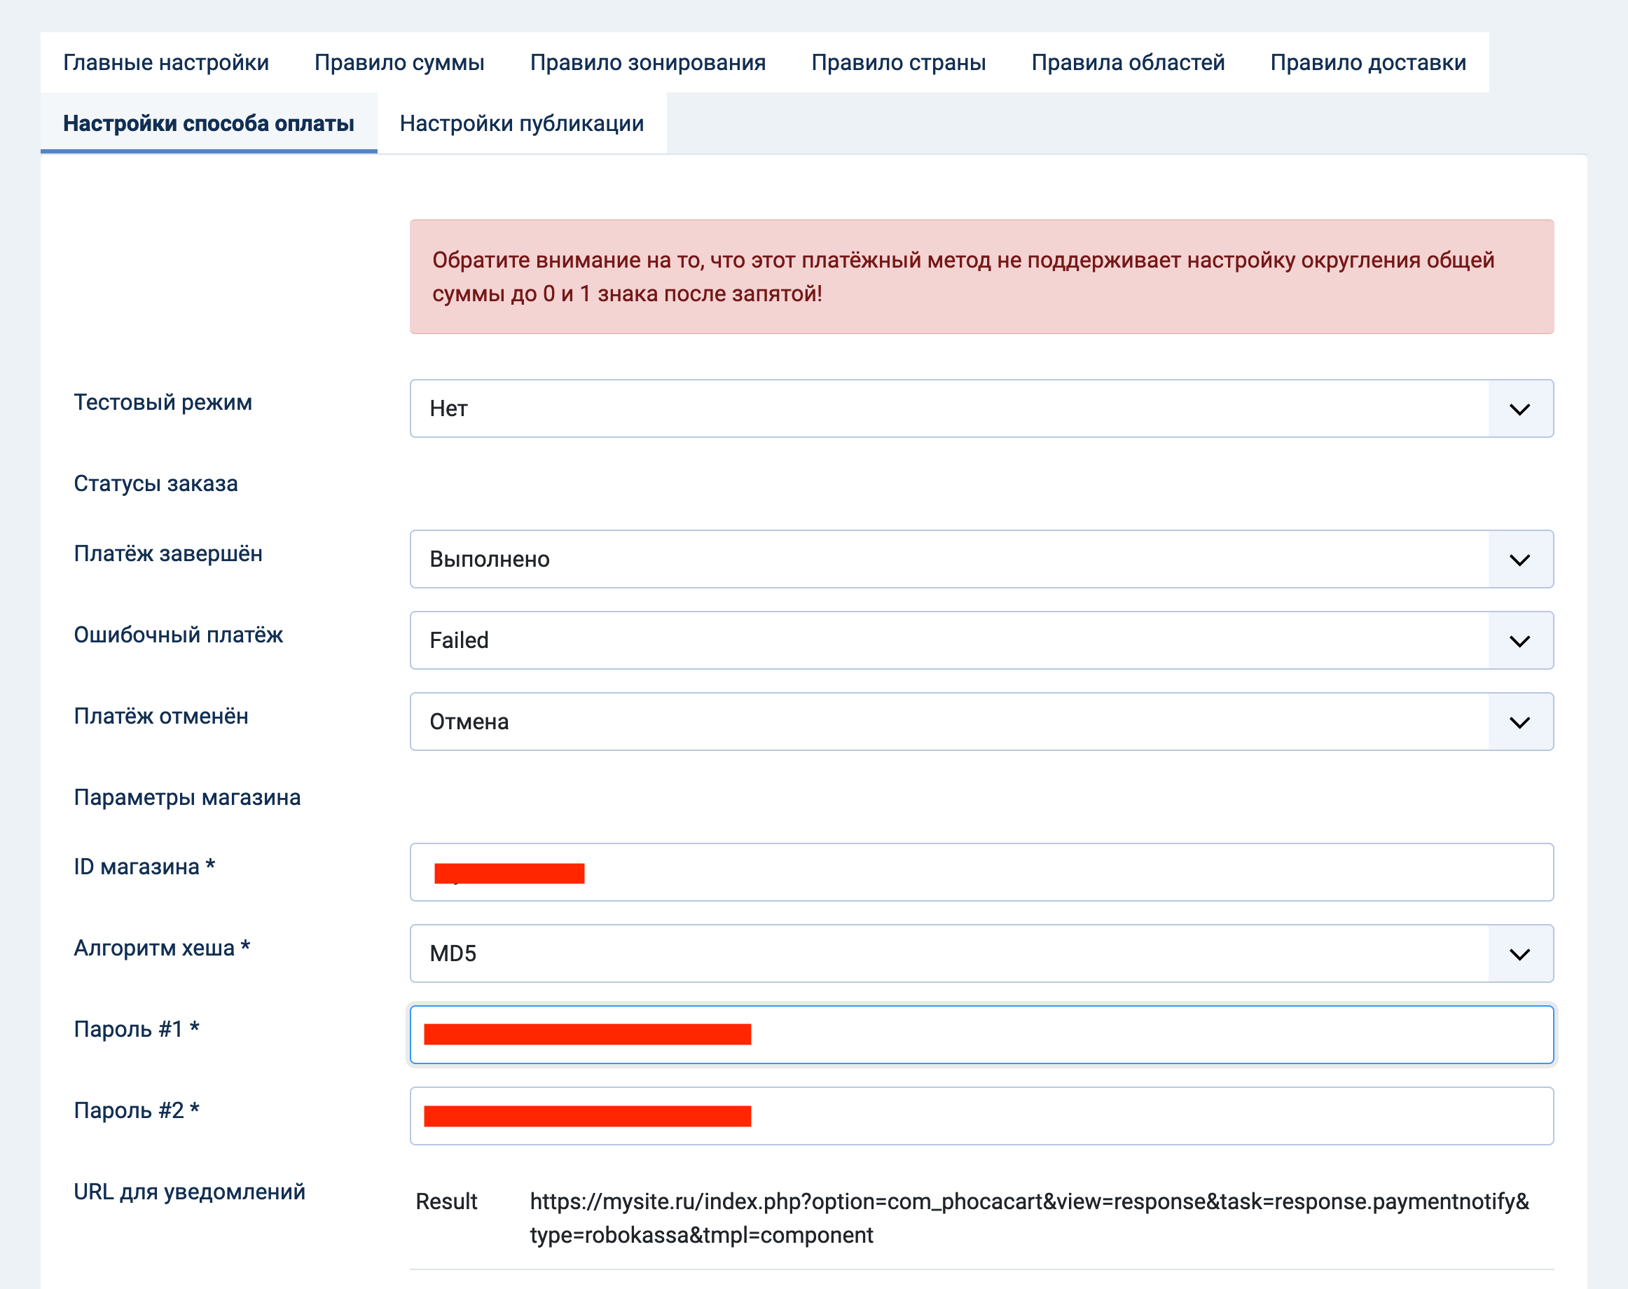The height and width of the screenshot is (1289, 1628).
Task: Select the Правила областей tab
Action: 1128,62
